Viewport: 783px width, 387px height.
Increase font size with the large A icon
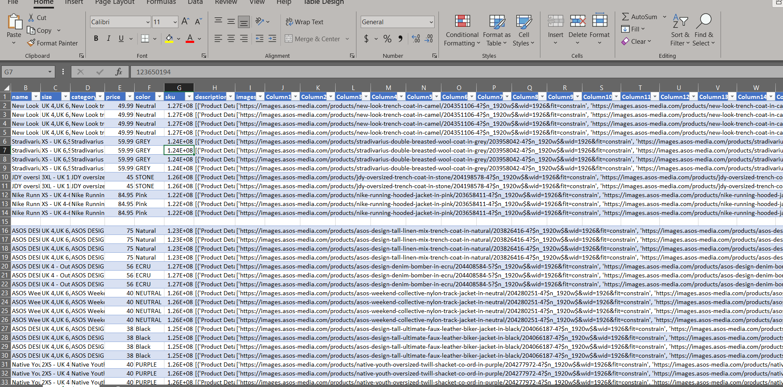(x=185, y=21)
